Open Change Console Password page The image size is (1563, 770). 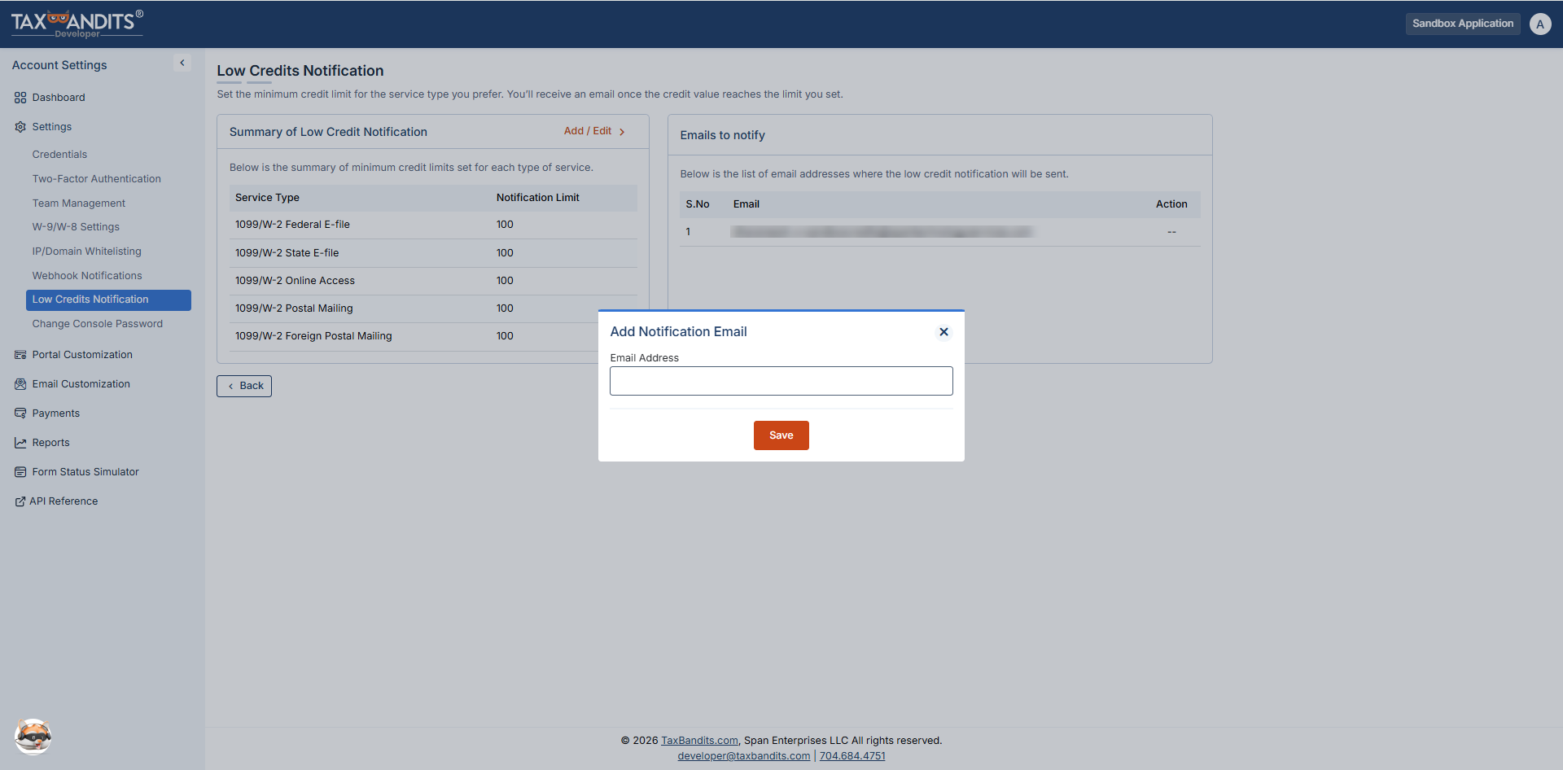[x=97, y=324]
